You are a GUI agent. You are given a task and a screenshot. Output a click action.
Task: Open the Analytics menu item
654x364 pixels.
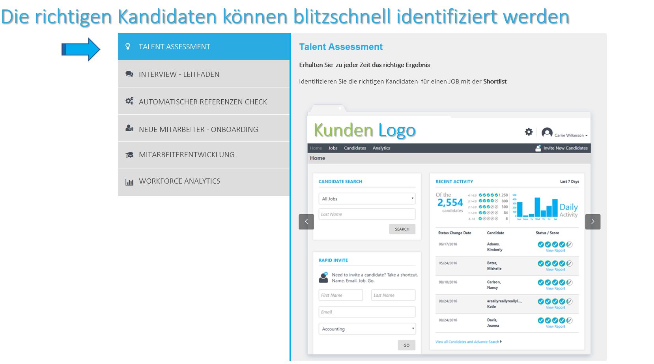click(x=381, y=148)
